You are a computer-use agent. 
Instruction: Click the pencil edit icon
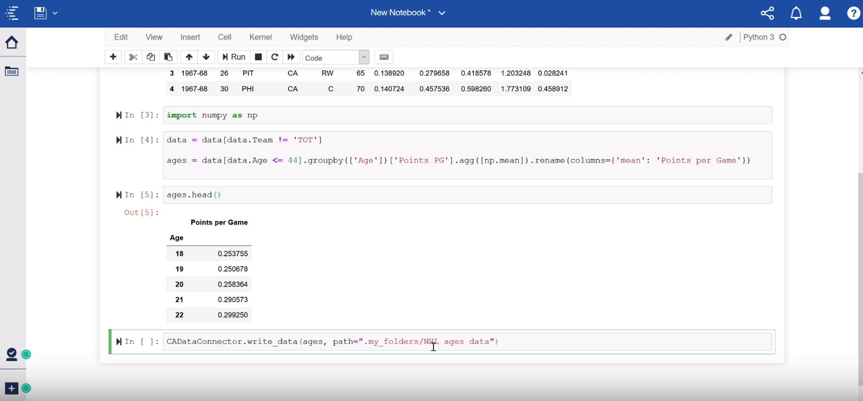[729, 37]
